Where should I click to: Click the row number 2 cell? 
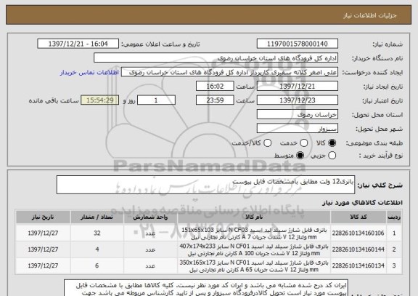[x=394, y=249]
